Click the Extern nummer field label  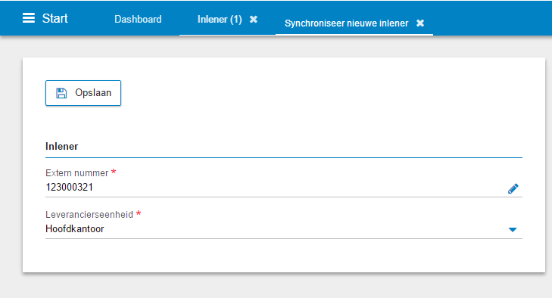coord(76,173)
